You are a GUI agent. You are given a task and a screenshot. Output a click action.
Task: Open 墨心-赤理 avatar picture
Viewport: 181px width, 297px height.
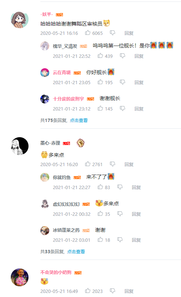click(x=20, y=146)
